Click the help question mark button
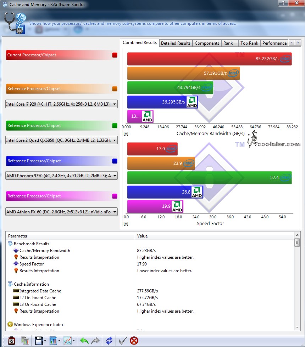Image resolution: width=305 pixels, height=347 pixels. (283, 3)
